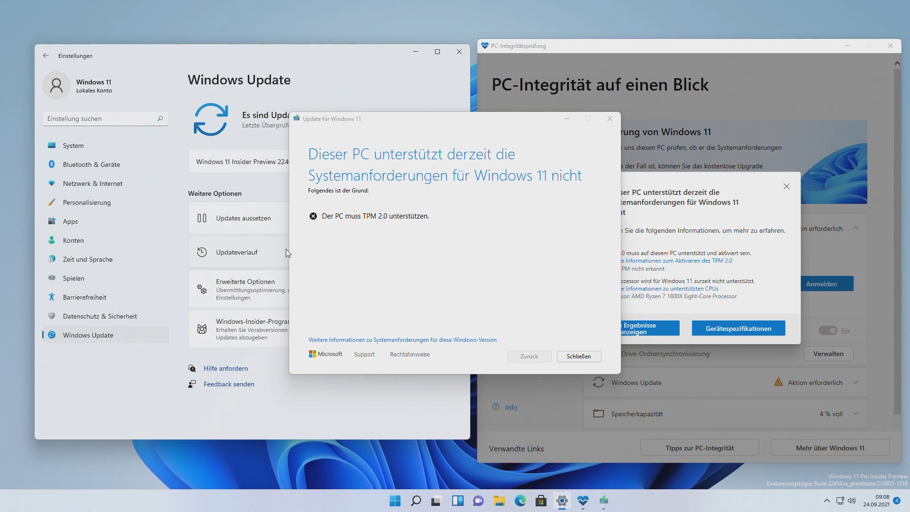Click Tipps zur PC-Integrität button
Image resolution: width=910 pixels, height=512 pixels.
pyautogui.click(x=700, y=448)
